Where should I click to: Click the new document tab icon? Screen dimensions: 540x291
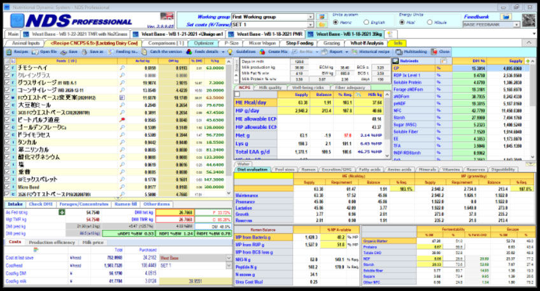click(x=390, y=34)
